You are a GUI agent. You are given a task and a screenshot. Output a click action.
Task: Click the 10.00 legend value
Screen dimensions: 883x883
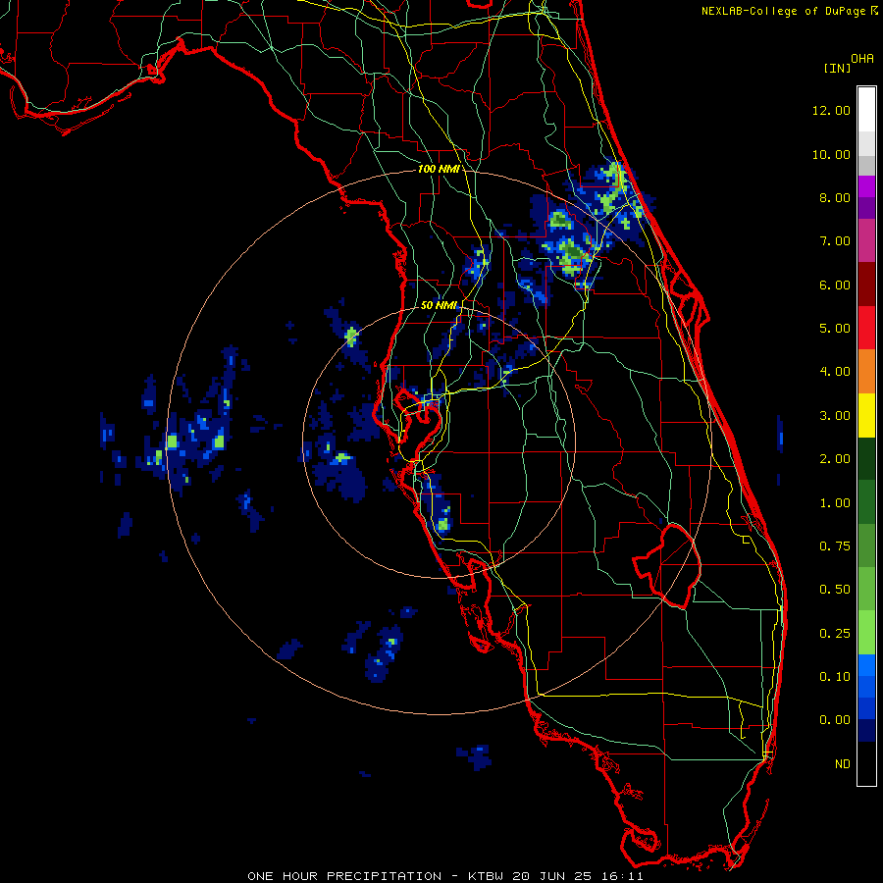831,154
